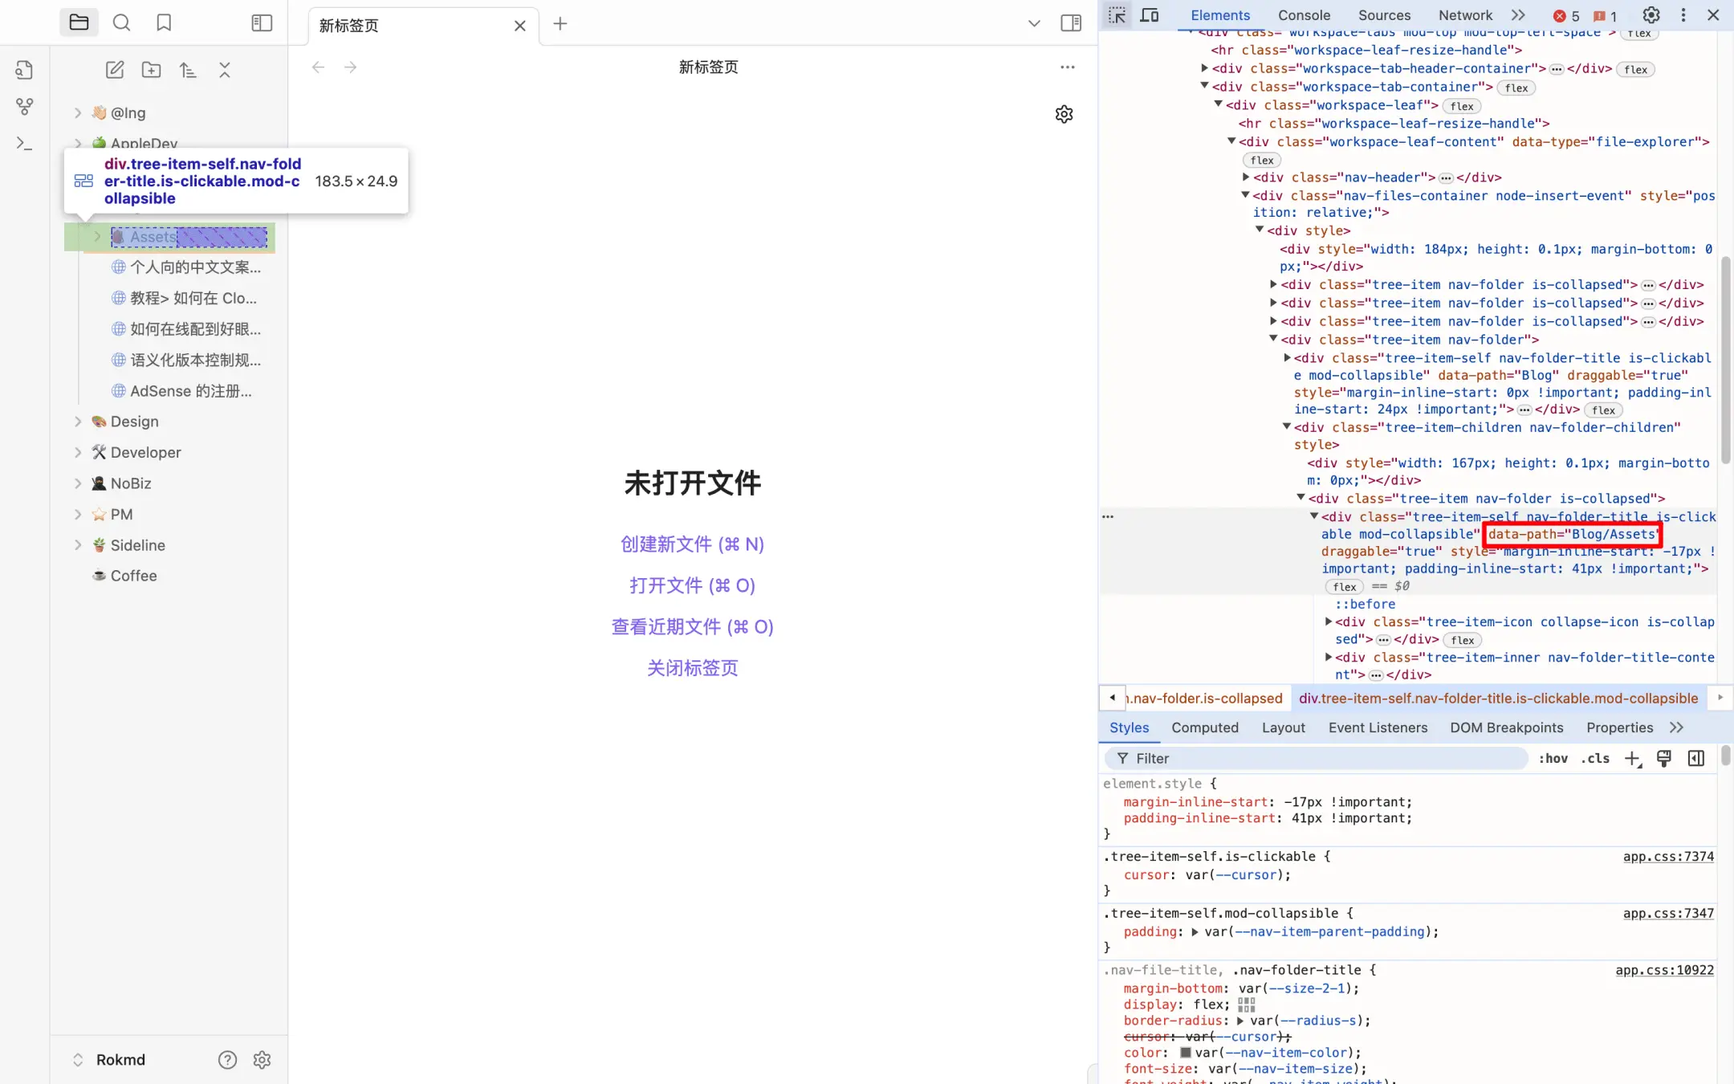Image resolution: width=1734 pixels, height=1084 pixels.
Task: Toggle the left sidebar collapse icon
Action: tap(262, 22)
